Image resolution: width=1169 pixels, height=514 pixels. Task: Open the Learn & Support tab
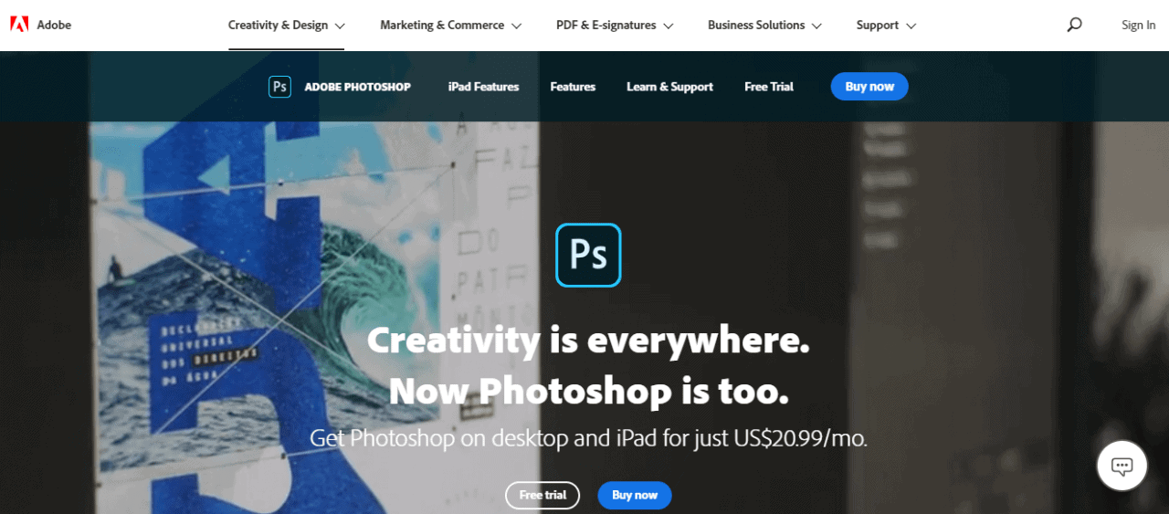(669, 87)
